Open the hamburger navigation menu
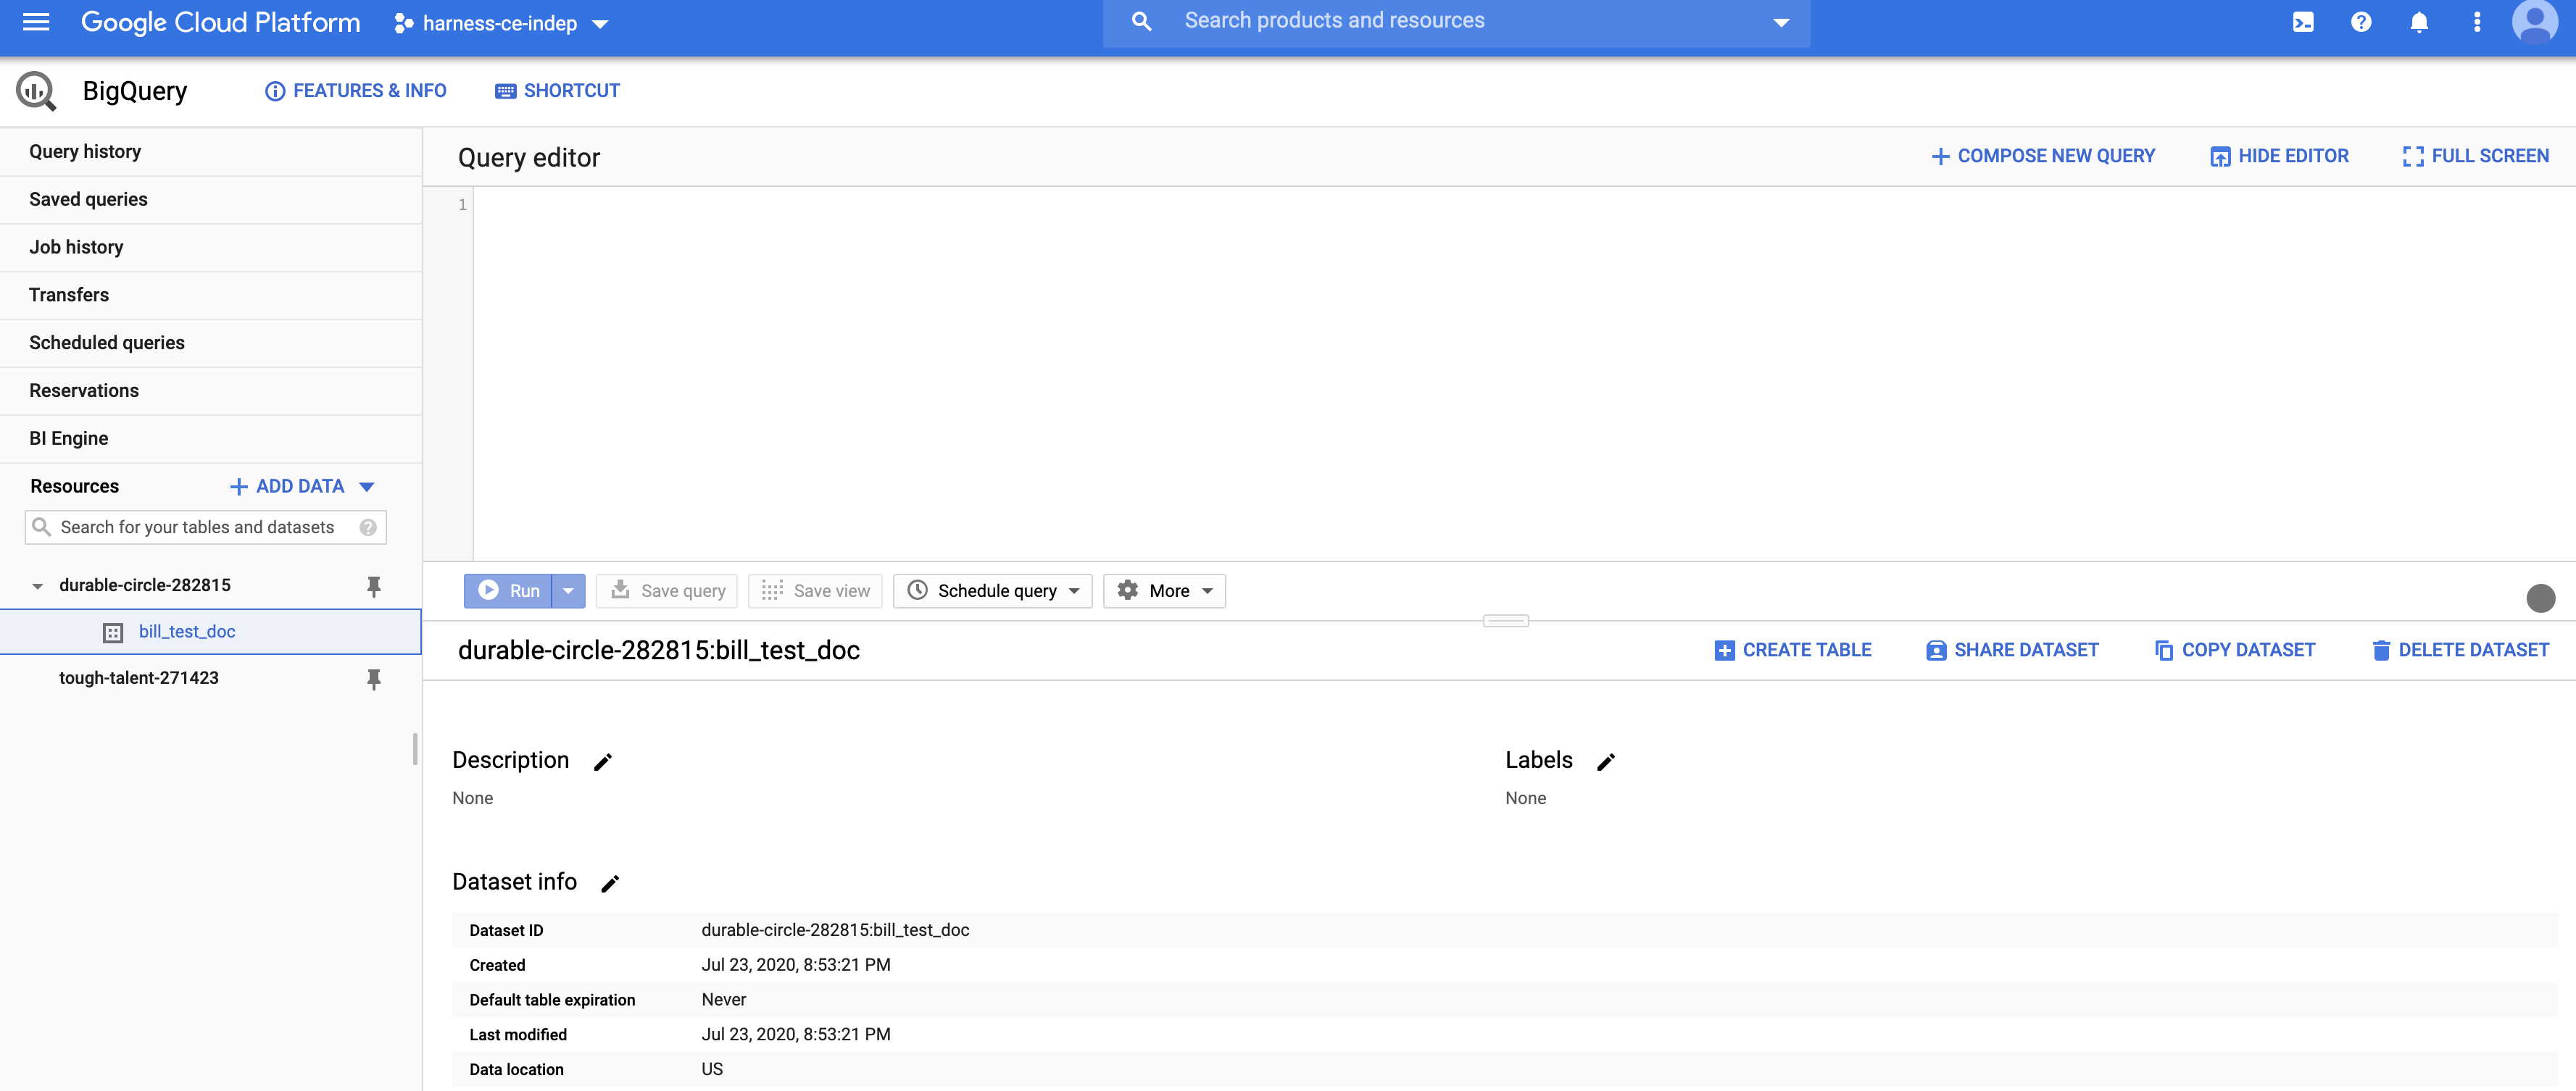Viewport: 2576px width, 1091px height. pyautogui.click(x=36, y=22)
